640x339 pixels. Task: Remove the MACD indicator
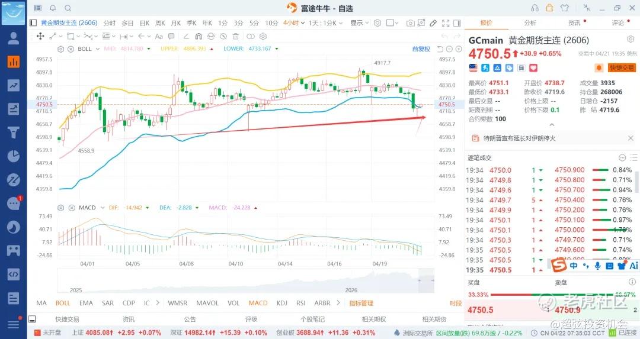coord(72,208)
